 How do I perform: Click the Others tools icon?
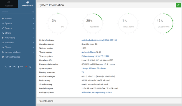3,33
